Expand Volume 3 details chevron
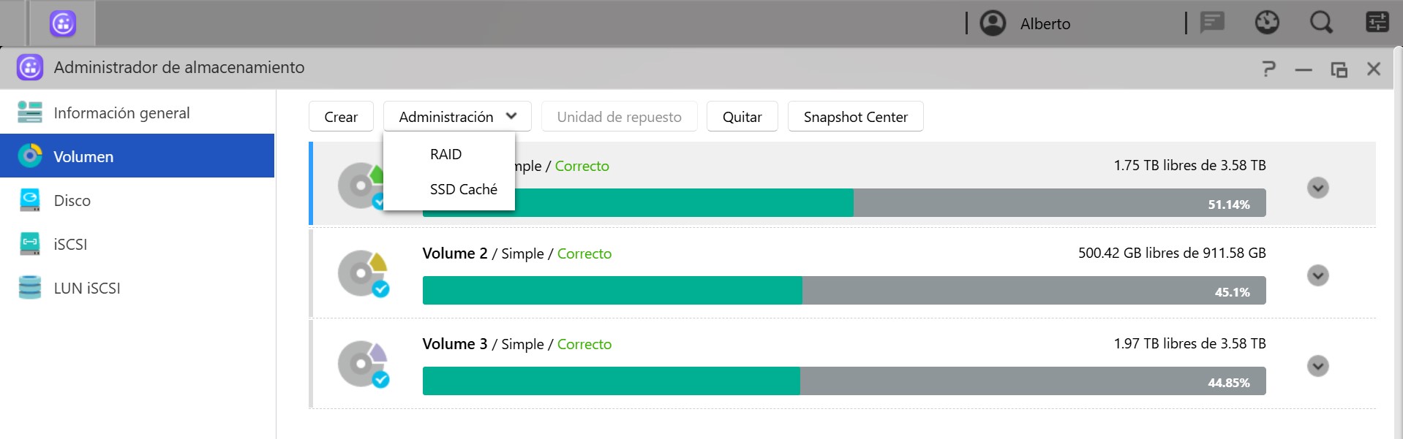The height and width of the screenshot is (439, 1403). (x=1317, y=366)
